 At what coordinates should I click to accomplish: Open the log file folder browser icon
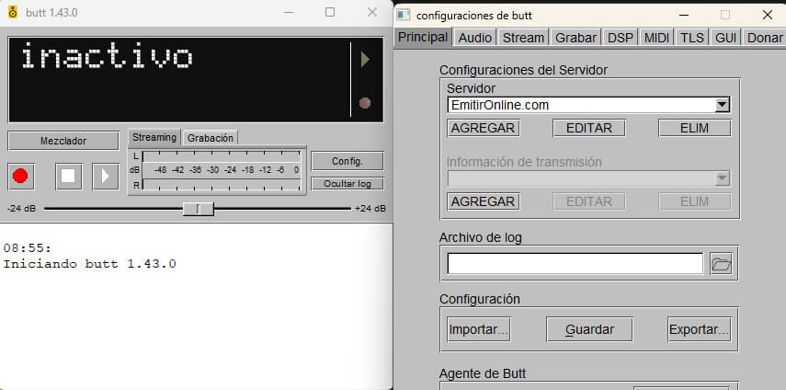coord(722,264)
